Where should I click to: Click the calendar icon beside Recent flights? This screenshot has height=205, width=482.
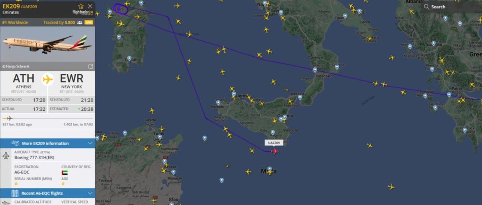click(15, 193)
